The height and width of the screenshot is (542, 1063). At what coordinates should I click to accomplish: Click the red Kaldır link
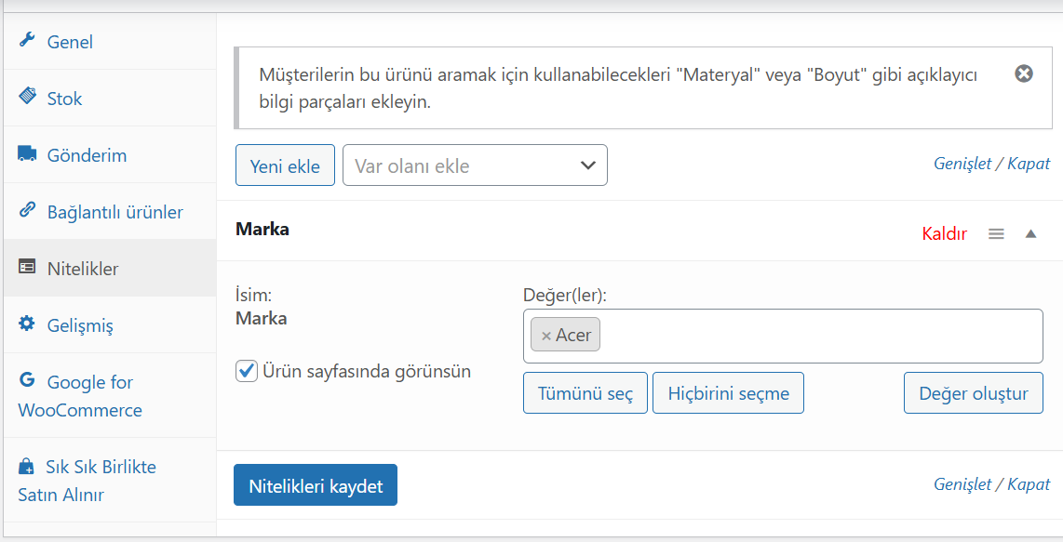coord(945,233)
